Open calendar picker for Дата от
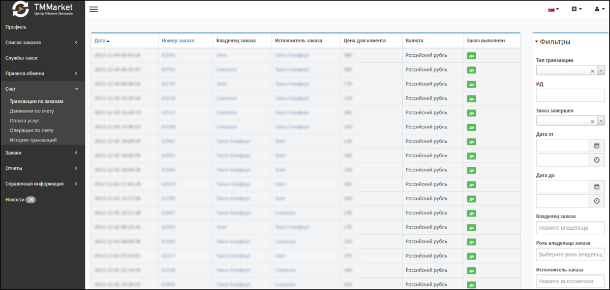 597,145
